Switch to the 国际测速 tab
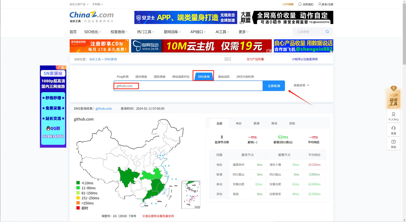Image resolution: width=406 pixels, height=222 pixels. (x=159, y=77)
